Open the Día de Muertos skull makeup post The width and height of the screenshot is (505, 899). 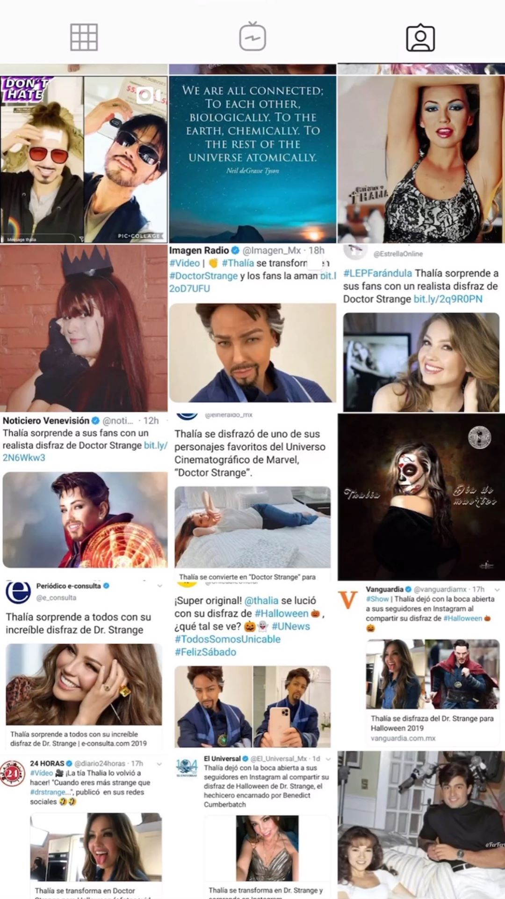421,497
